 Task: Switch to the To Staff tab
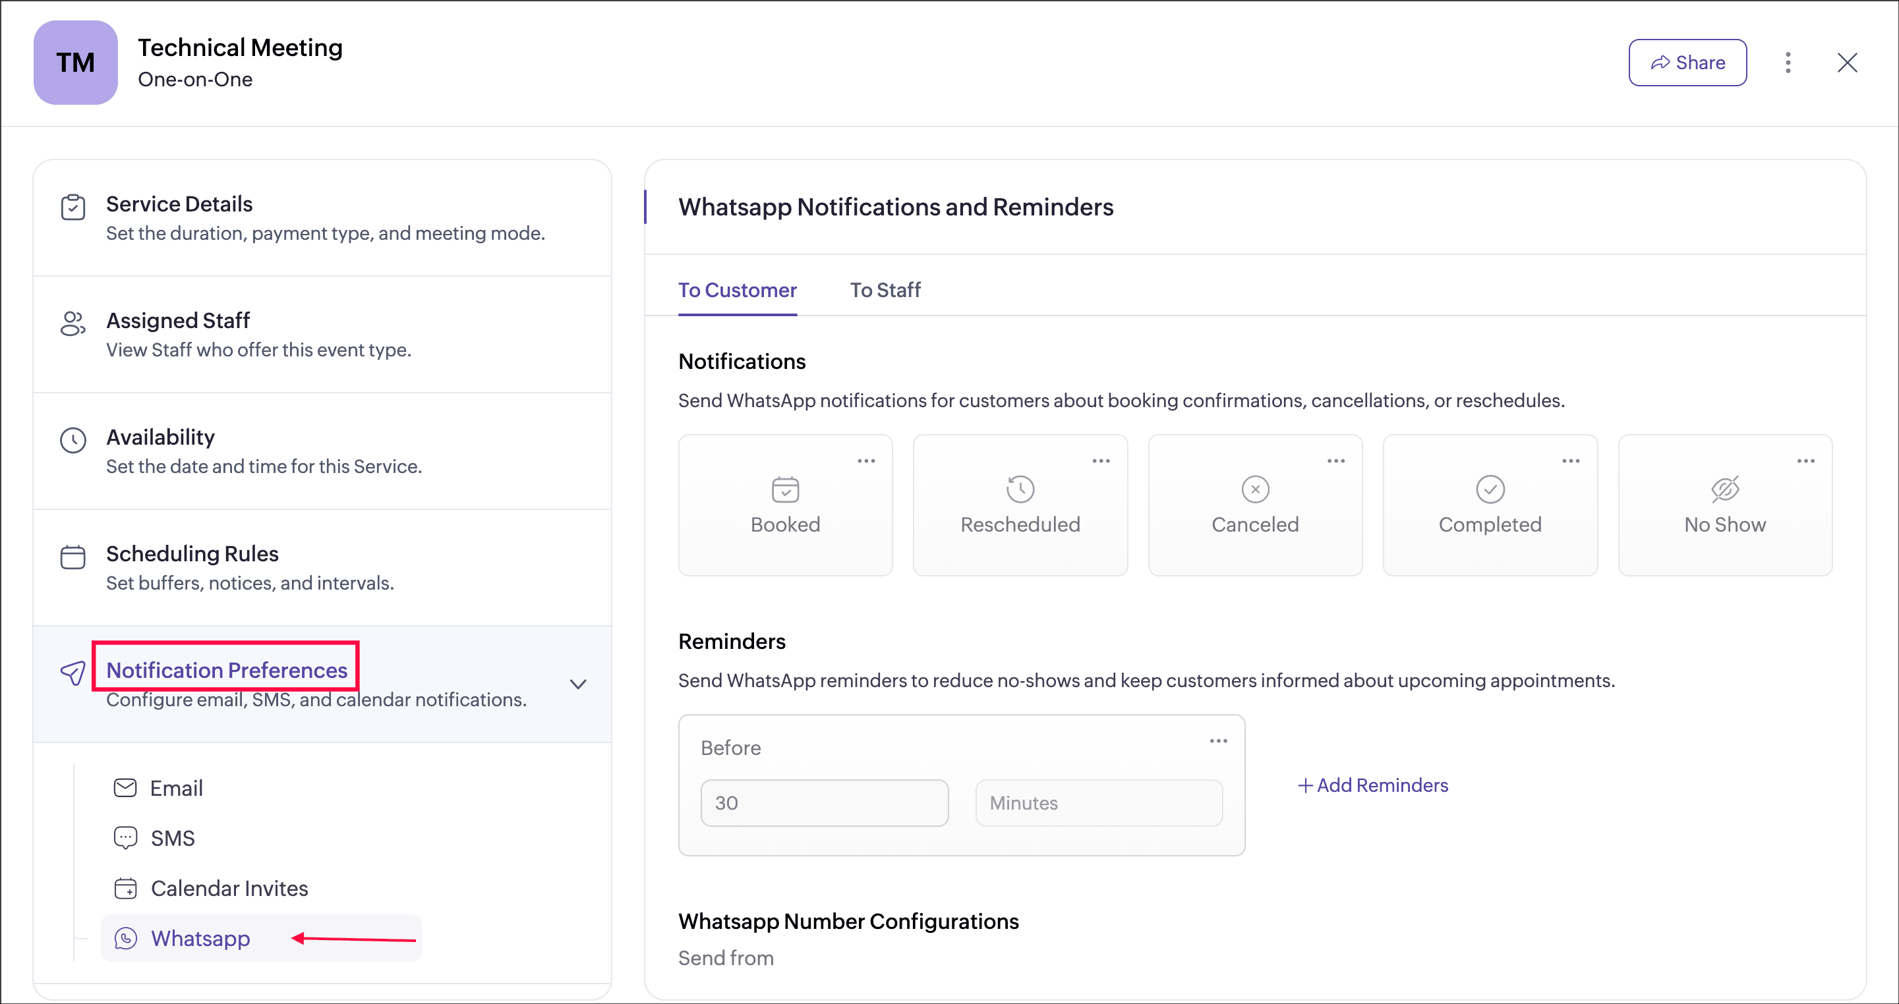tap(885, 291)
